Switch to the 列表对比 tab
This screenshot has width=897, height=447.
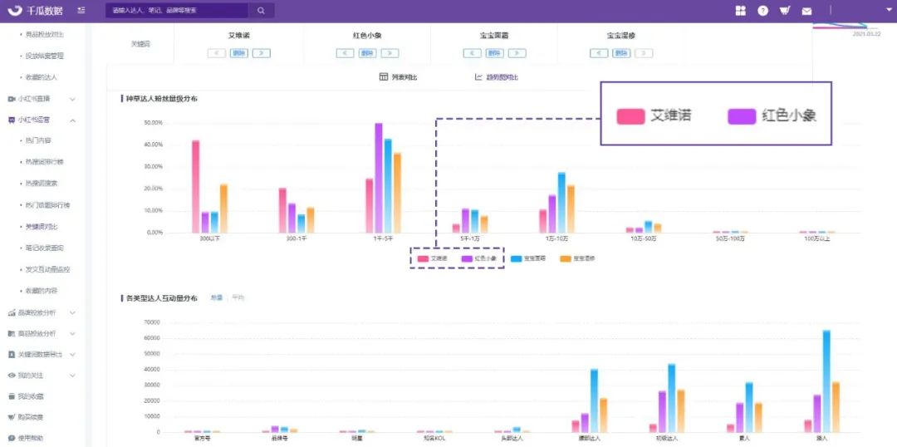click(x=398, y=77)
